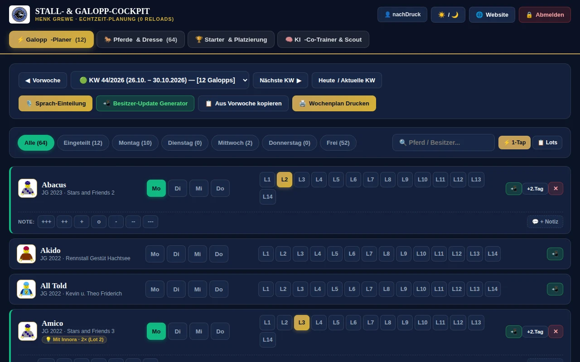Open Amico jockey silks avatar
580x362 pixels.
pos(28,331)
